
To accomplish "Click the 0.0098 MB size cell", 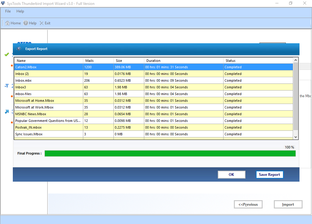I will (x=129, y=121).
